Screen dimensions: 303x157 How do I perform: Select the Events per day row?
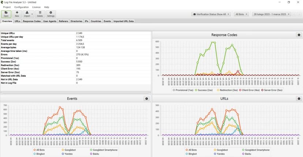click(x=75, y=44)
